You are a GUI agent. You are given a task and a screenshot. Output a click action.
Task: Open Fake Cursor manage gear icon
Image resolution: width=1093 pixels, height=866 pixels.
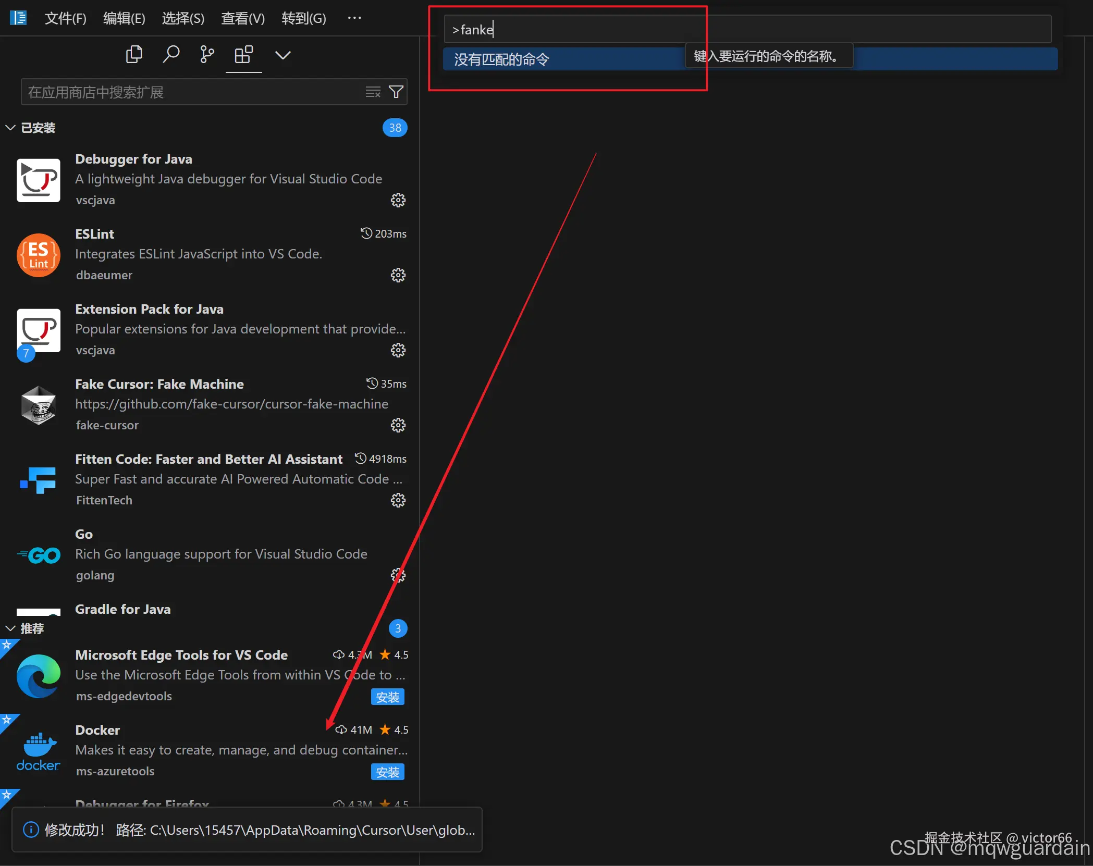click(398, 425)
